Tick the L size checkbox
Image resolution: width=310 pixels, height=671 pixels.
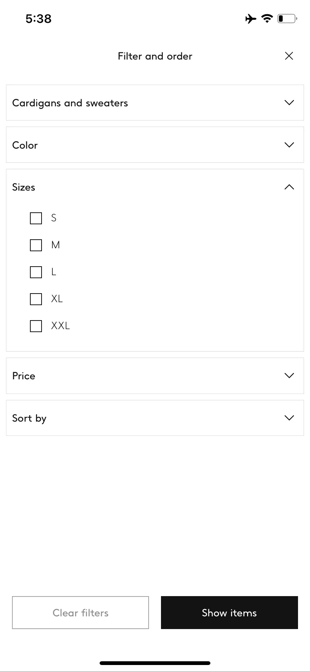tap(36, 272)
